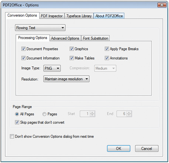Click the Cancel button
This screenshot has height=163, width=169.
click(x=146, y=149)
